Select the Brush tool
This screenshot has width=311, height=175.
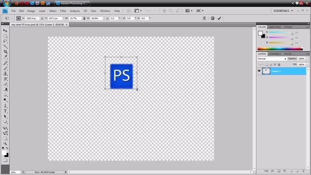click(x=5, y=69)
